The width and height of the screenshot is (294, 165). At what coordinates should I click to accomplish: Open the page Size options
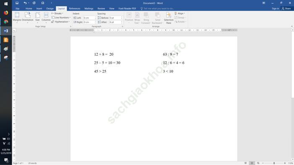point(37,18)
